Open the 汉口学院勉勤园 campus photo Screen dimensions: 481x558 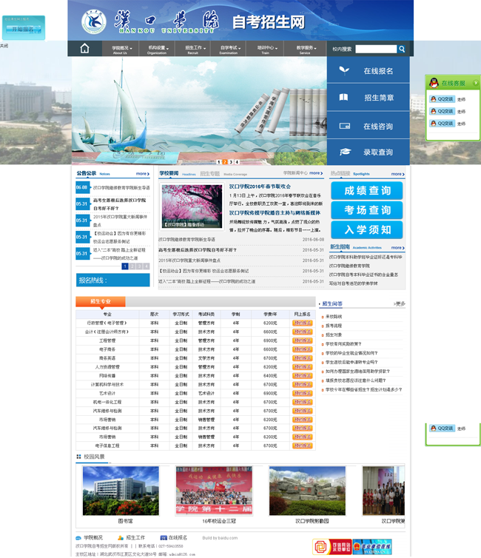[307, 491]
